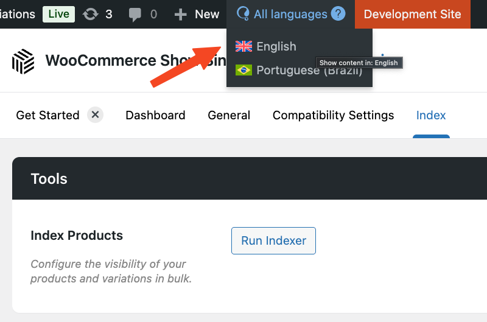This screenshot has height=322, width=487.
Task: Click the plus icon beside New
Action: click(x=180, y=14)
